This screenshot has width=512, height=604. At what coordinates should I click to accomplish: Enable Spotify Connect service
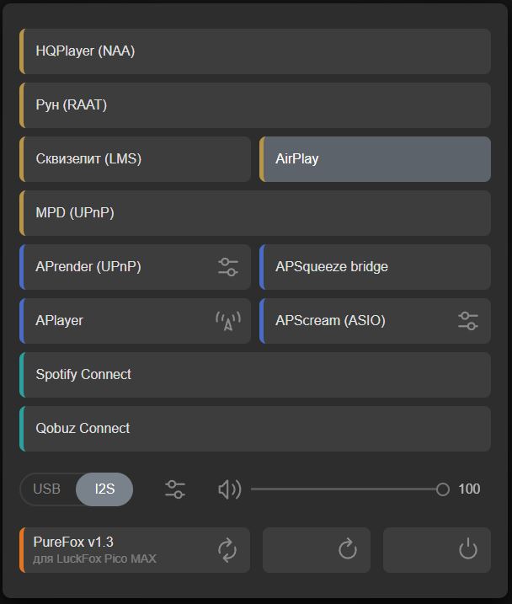tap(254, 375)
